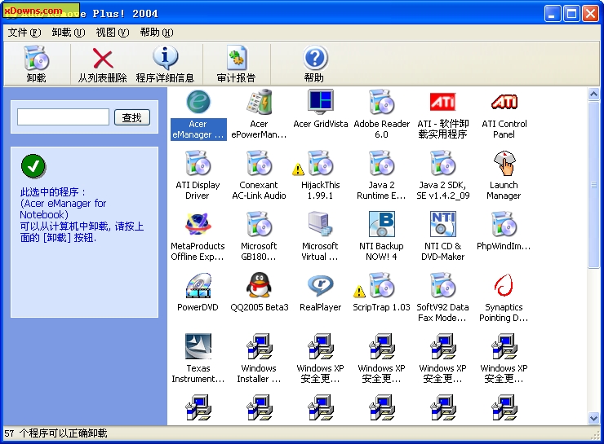Select ATI Control Panel icon
604x444 pixels.
[504, 102]
